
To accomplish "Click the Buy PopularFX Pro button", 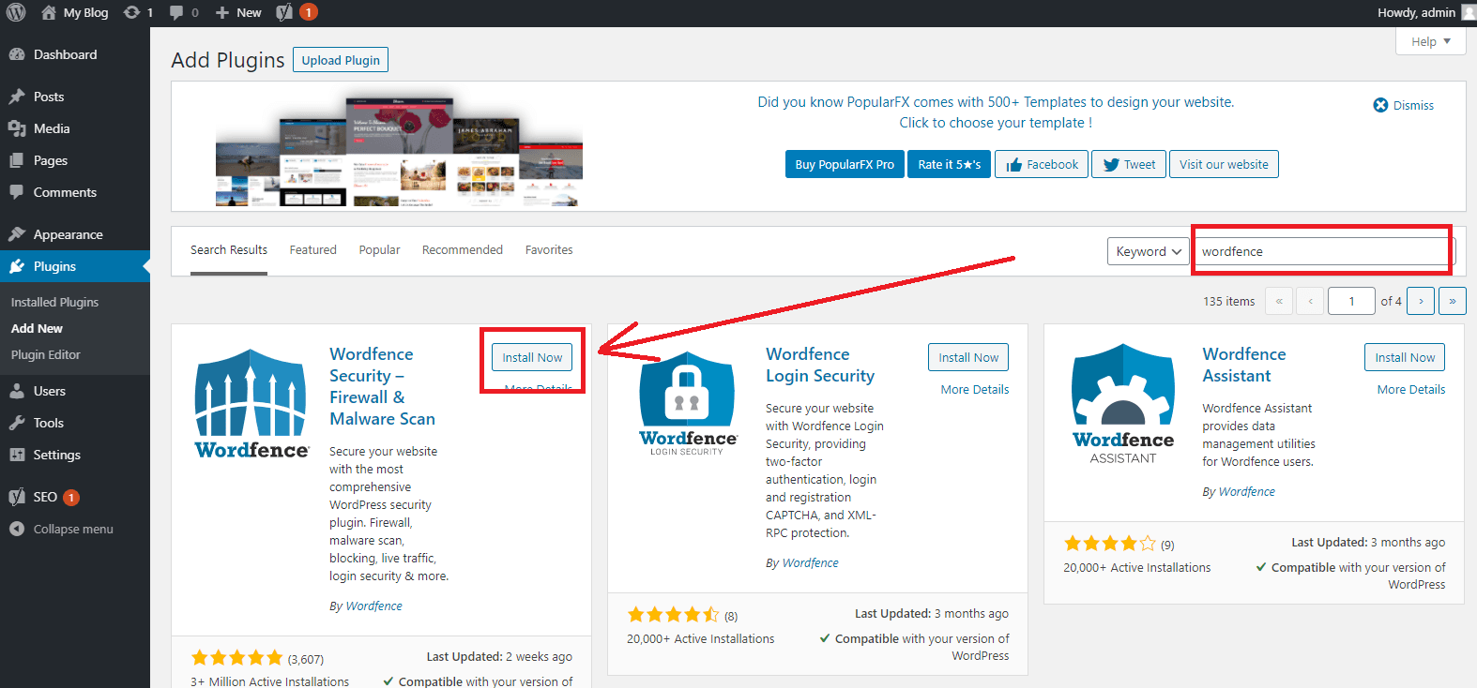I will click(x=845, y=164).
